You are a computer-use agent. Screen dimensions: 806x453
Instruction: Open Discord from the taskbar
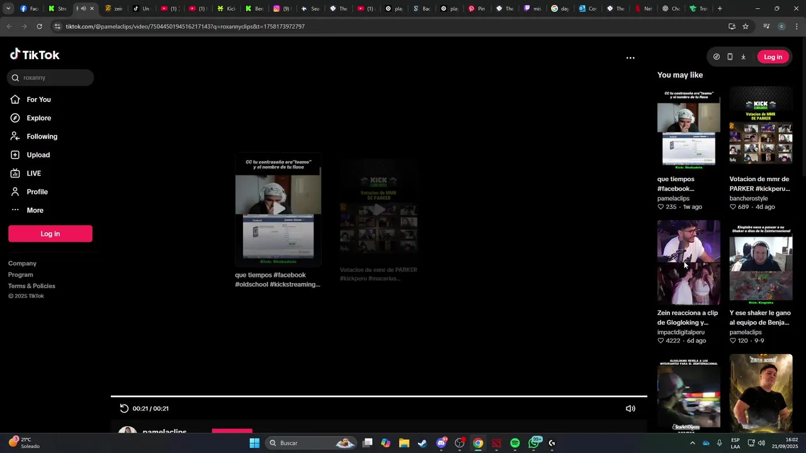point(441,443)
